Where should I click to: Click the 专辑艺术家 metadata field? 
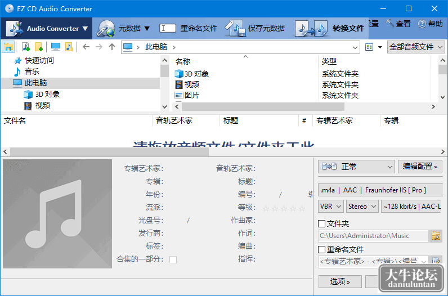click(189, 169)
